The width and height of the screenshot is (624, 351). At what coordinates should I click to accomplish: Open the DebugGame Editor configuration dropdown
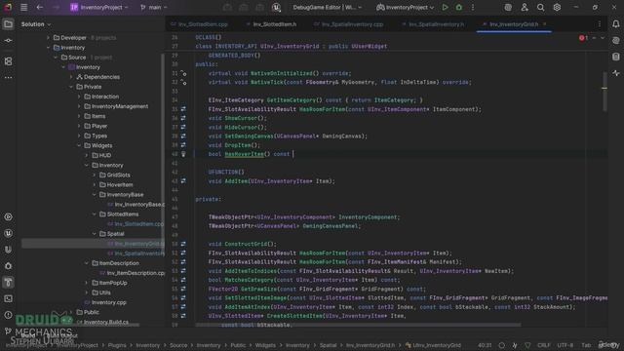(328, 7)
